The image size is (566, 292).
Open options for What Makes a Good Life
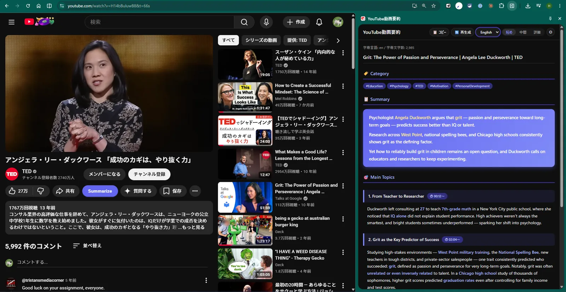343,153
